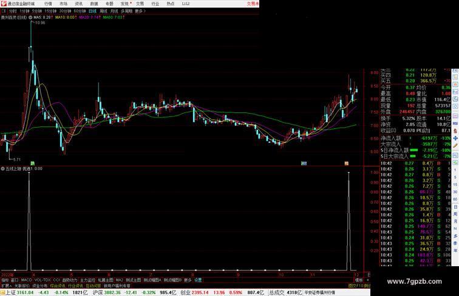Select the 私募主图 indicator tab
The width and height of the screenshot is (459, 296).
(x=106, y=280)
